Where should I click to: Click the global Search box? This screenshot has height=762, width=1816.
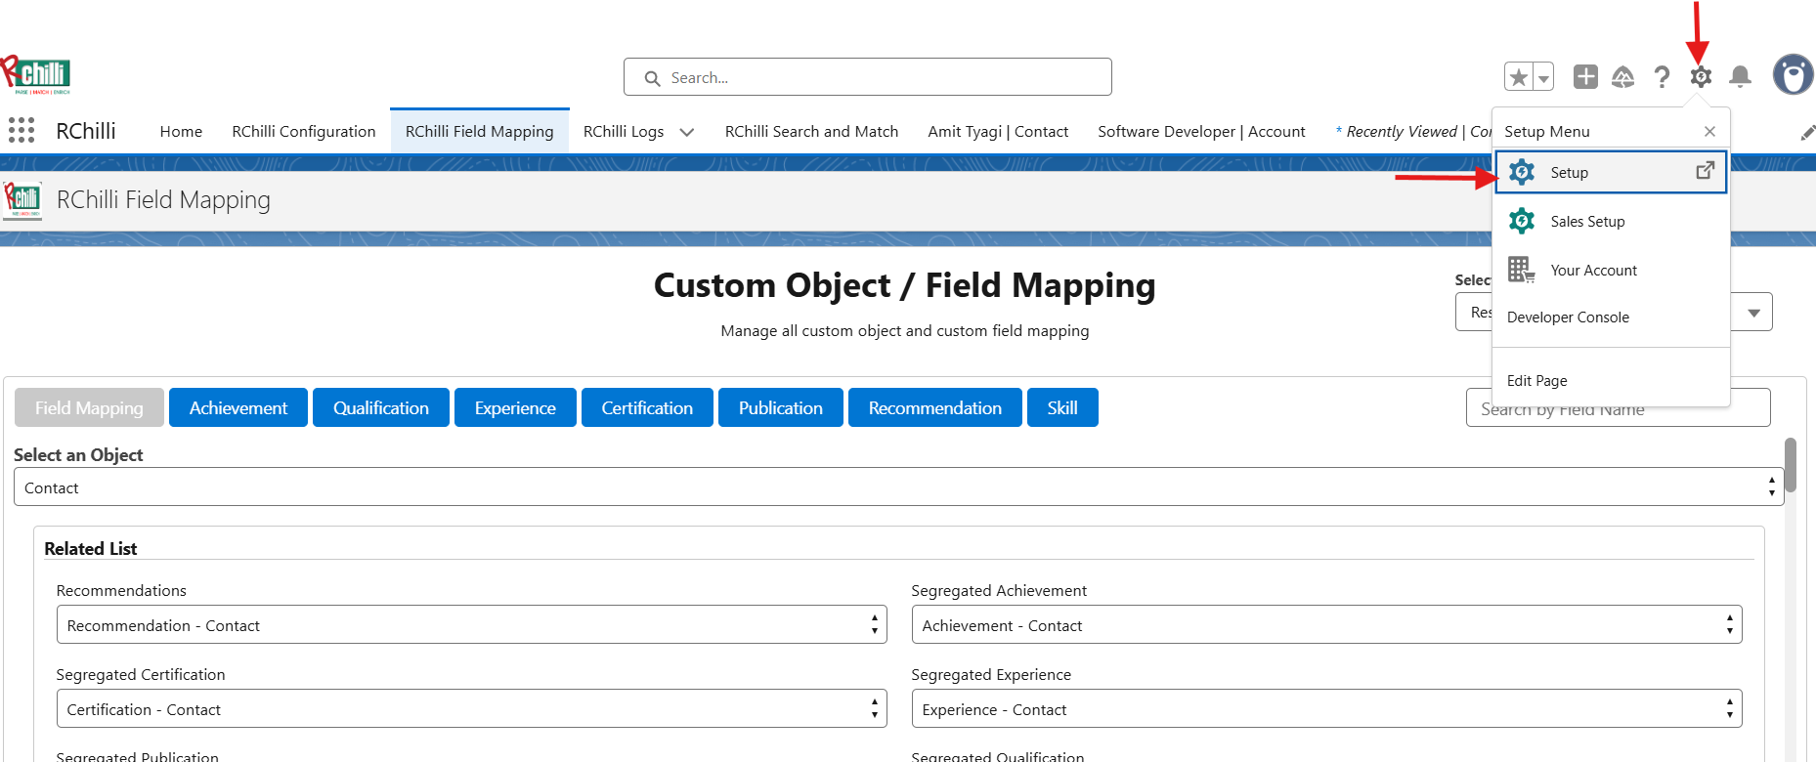pos(868,77)
